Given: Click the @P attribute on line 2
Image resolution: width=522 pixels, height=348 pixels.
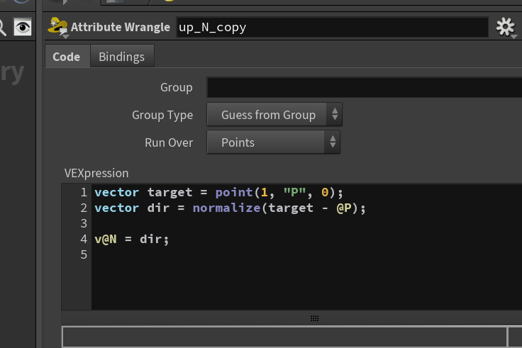Looking at the screenshot, I should pos(344,208).
